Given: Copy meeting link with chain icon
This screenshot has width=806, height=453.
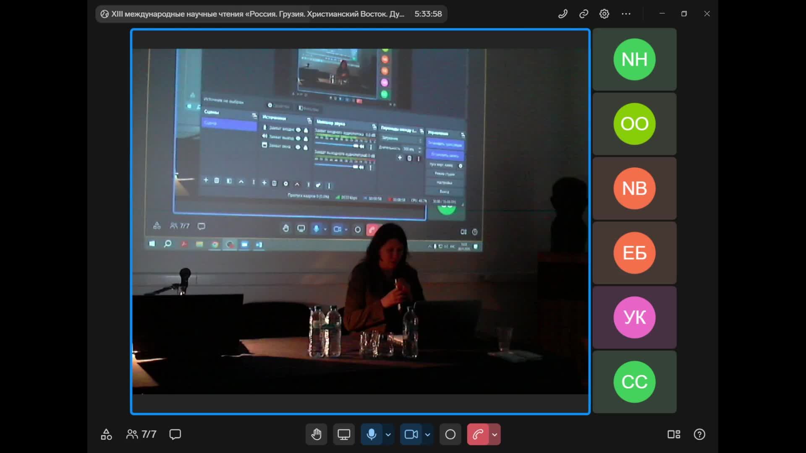Looking at the screenshot, I should 584,14.
